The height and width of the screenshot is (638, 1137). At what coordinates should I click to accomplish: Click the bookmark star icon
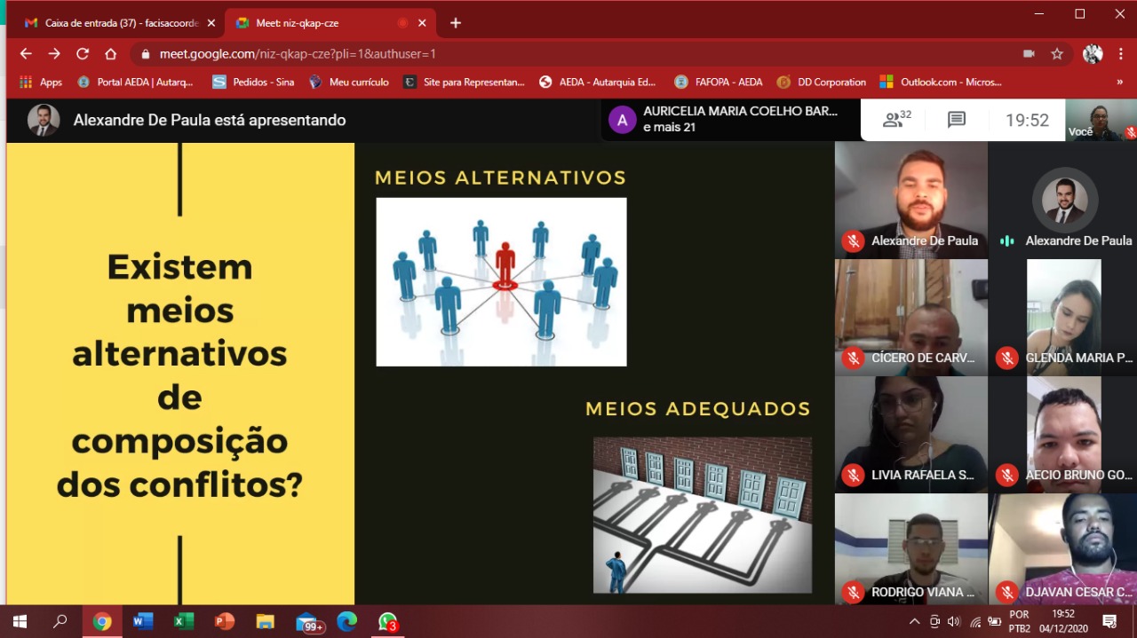tap(1057, 54)
